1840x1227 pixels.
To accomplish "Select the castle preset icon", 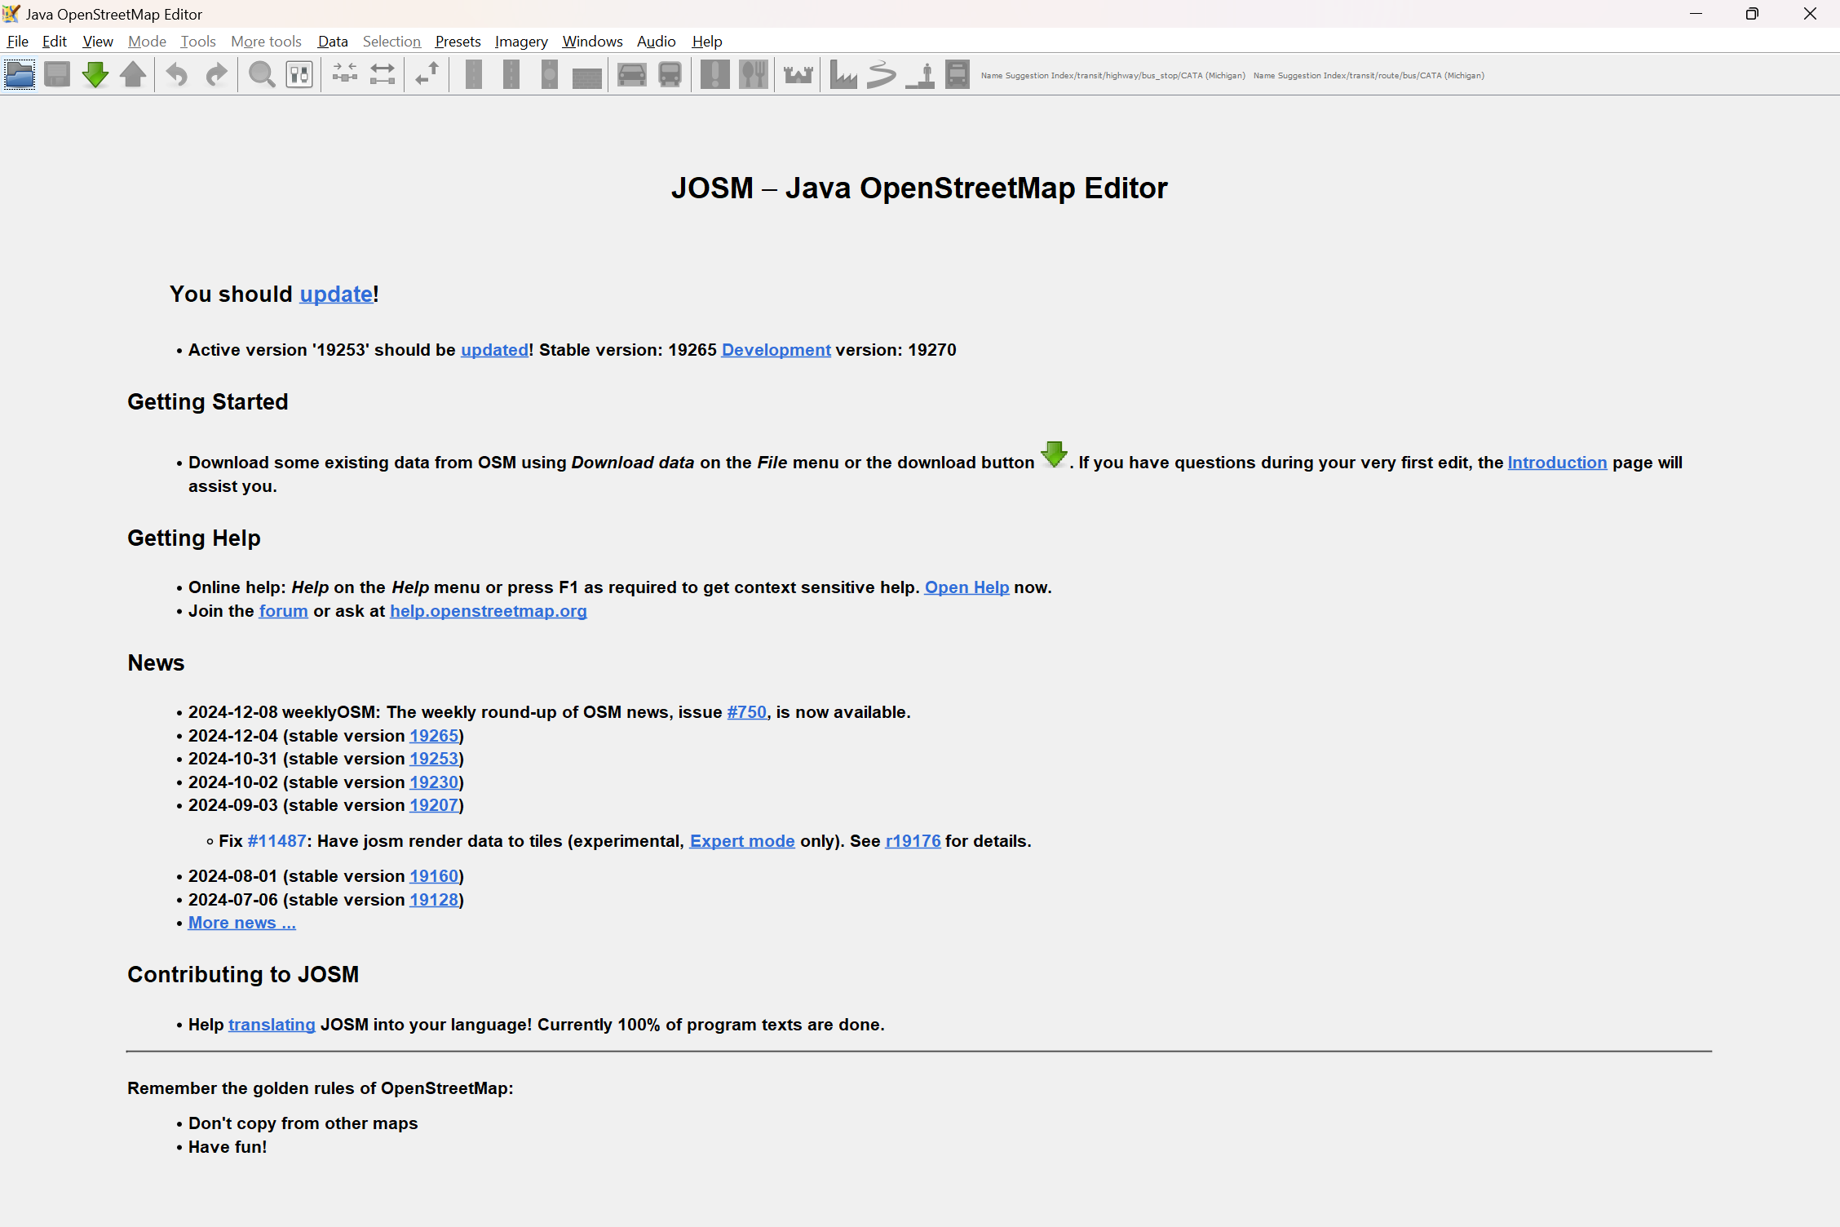I will (798, 75).
